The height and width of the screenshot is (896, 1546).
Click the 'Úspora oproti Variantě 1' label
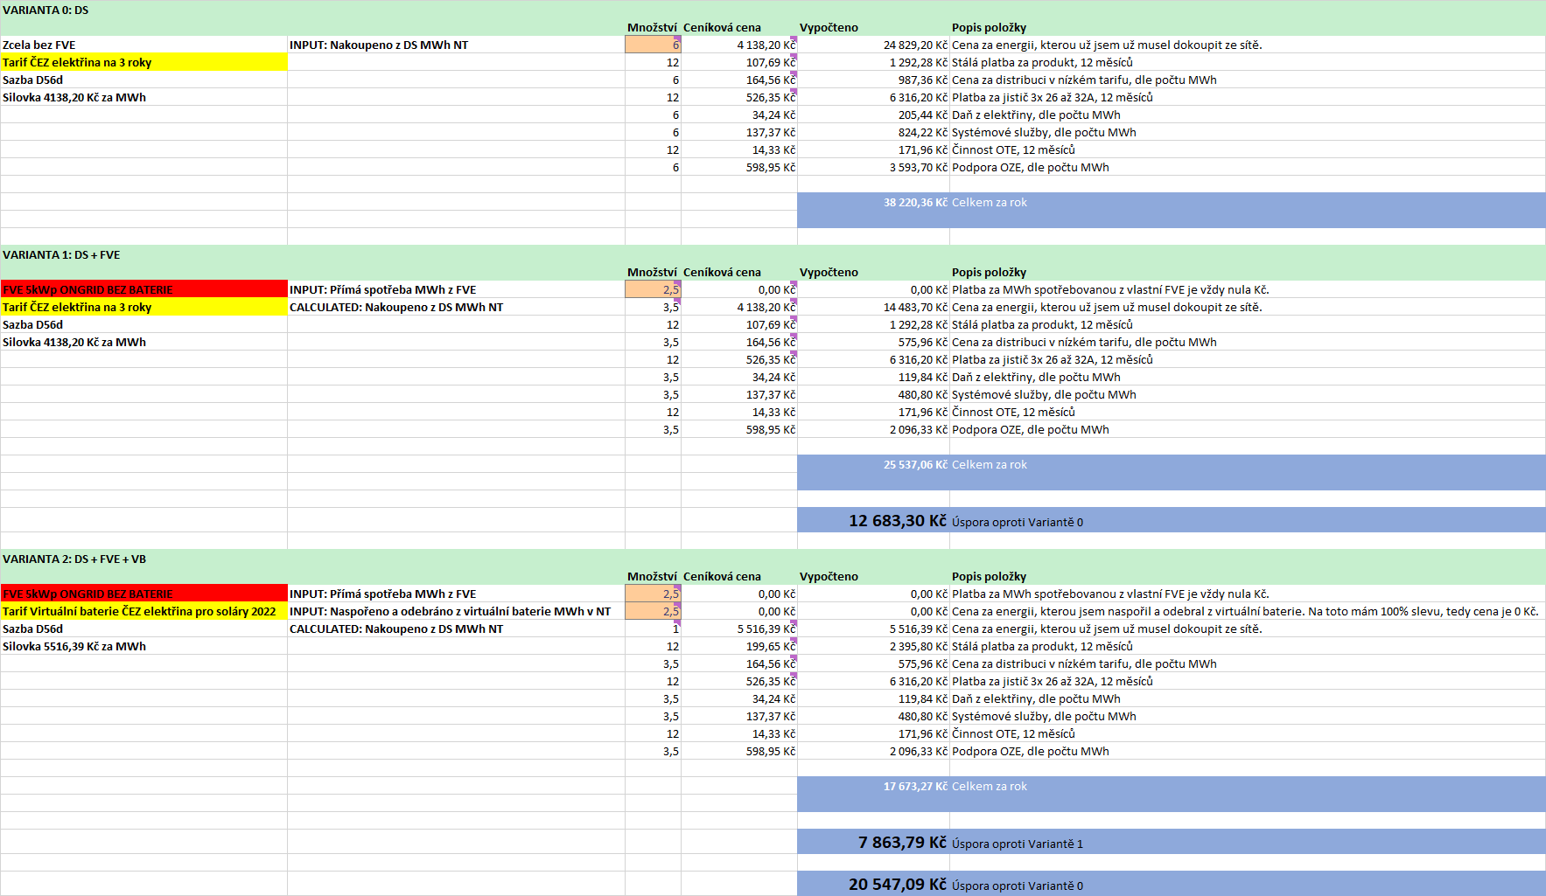(1017, 844)
